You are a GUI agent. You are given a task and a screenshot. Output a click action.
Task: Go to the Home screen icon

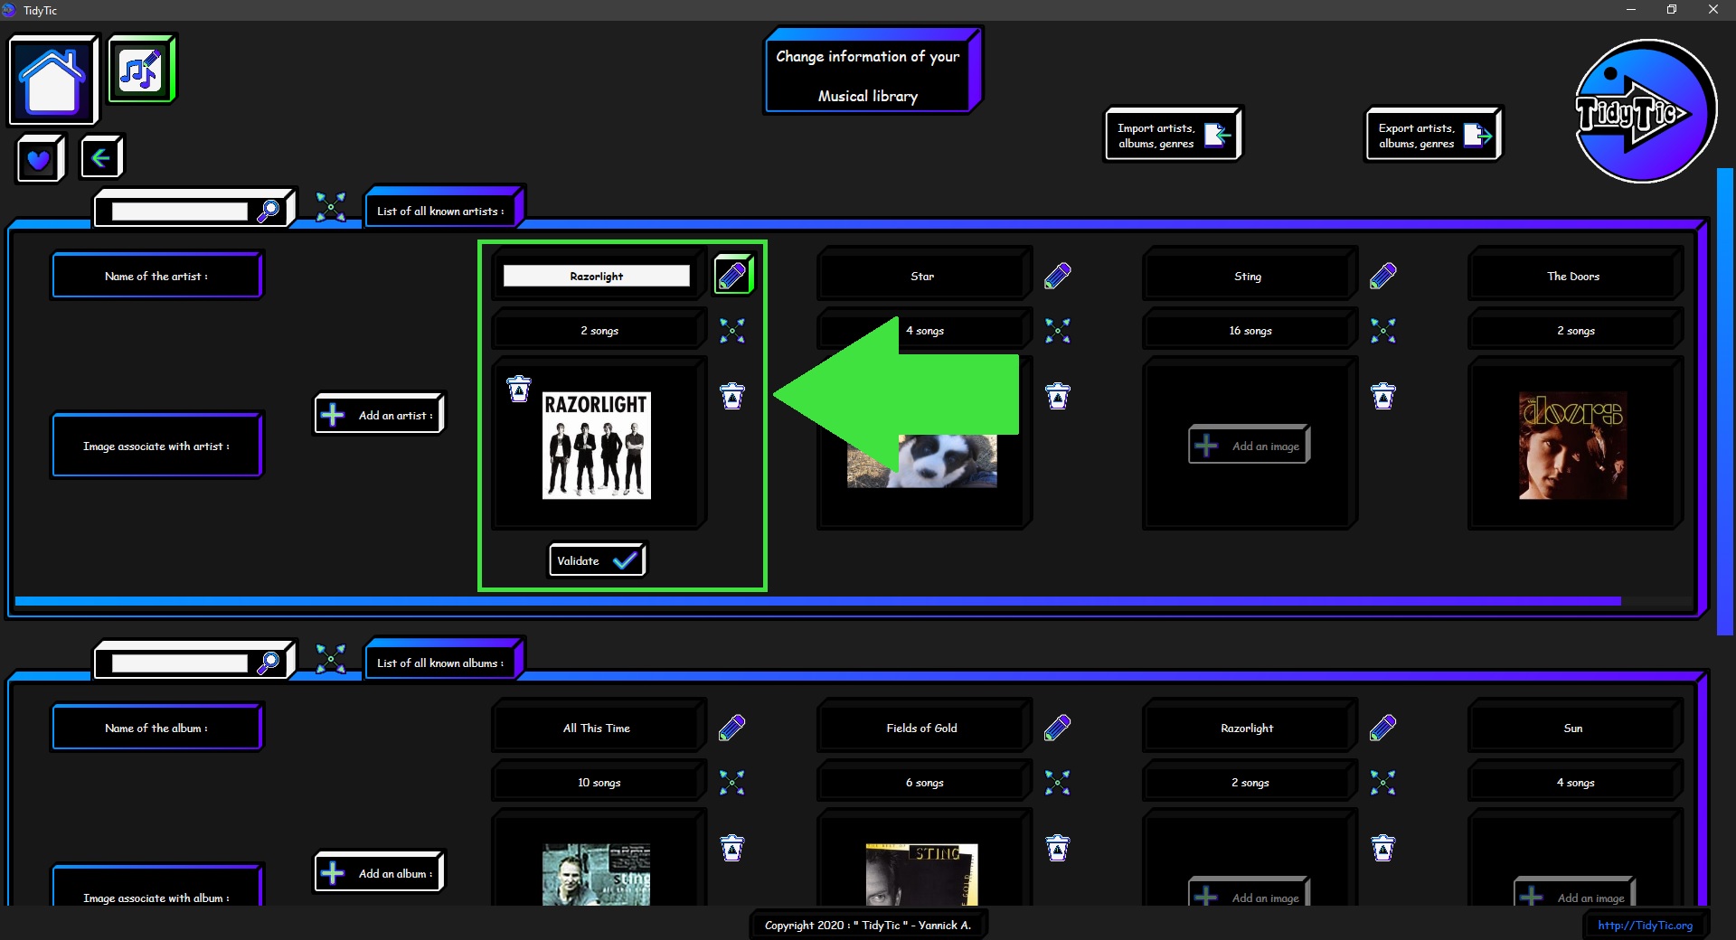tap(52, 80)
